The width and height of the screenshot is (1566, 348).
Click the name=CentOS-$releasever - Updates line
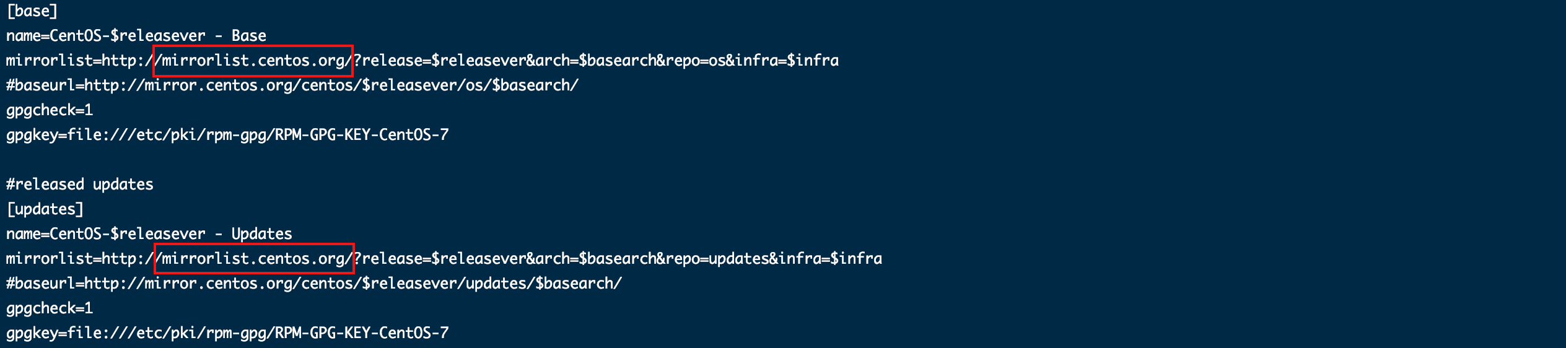pos(149,234)
